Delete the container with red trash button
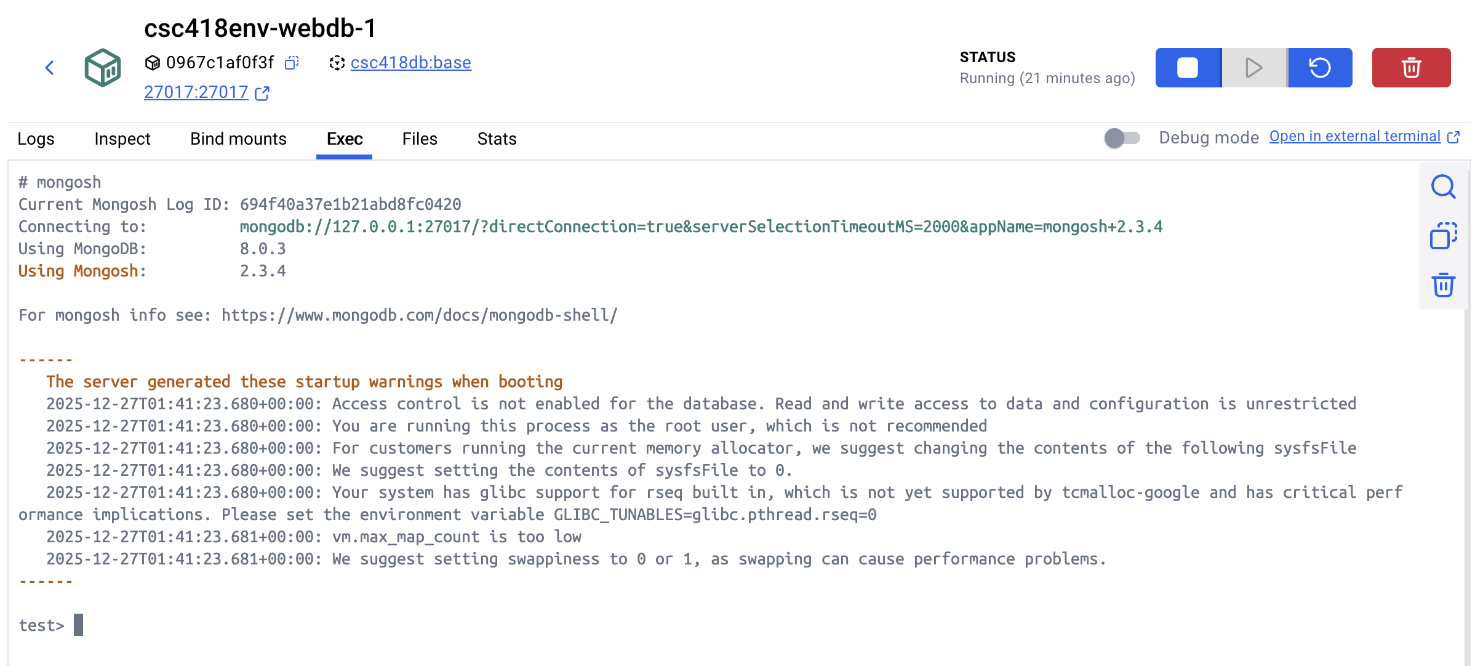The width and height of the screenshot is (1483, 666). point(1411,68)
